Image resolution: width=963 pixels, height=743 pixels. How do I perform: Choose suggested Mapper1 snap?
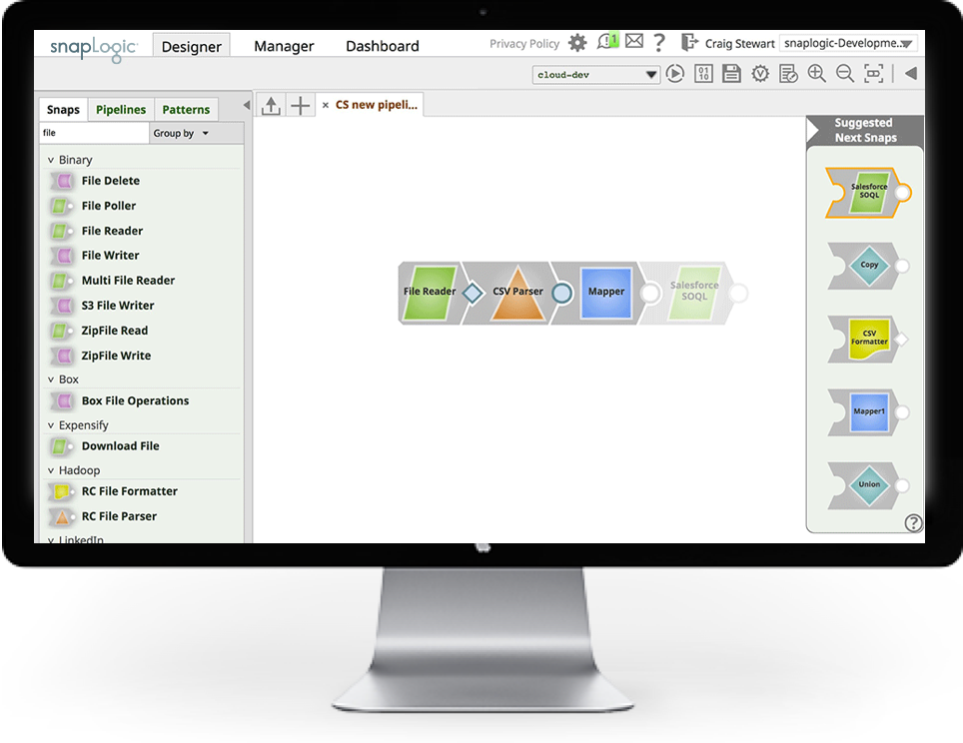click(x=868, y=412)
